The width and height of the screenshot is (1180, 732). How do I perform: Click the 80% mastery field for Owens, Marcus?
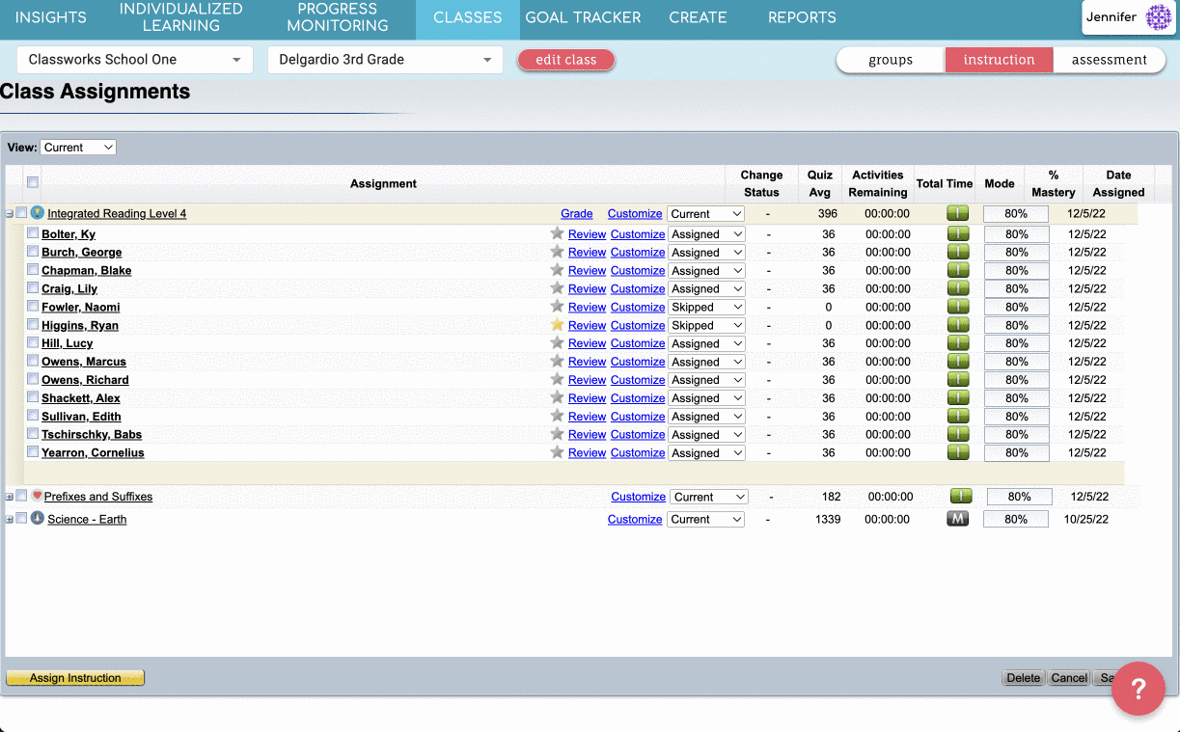click(x=1016, y=362)
